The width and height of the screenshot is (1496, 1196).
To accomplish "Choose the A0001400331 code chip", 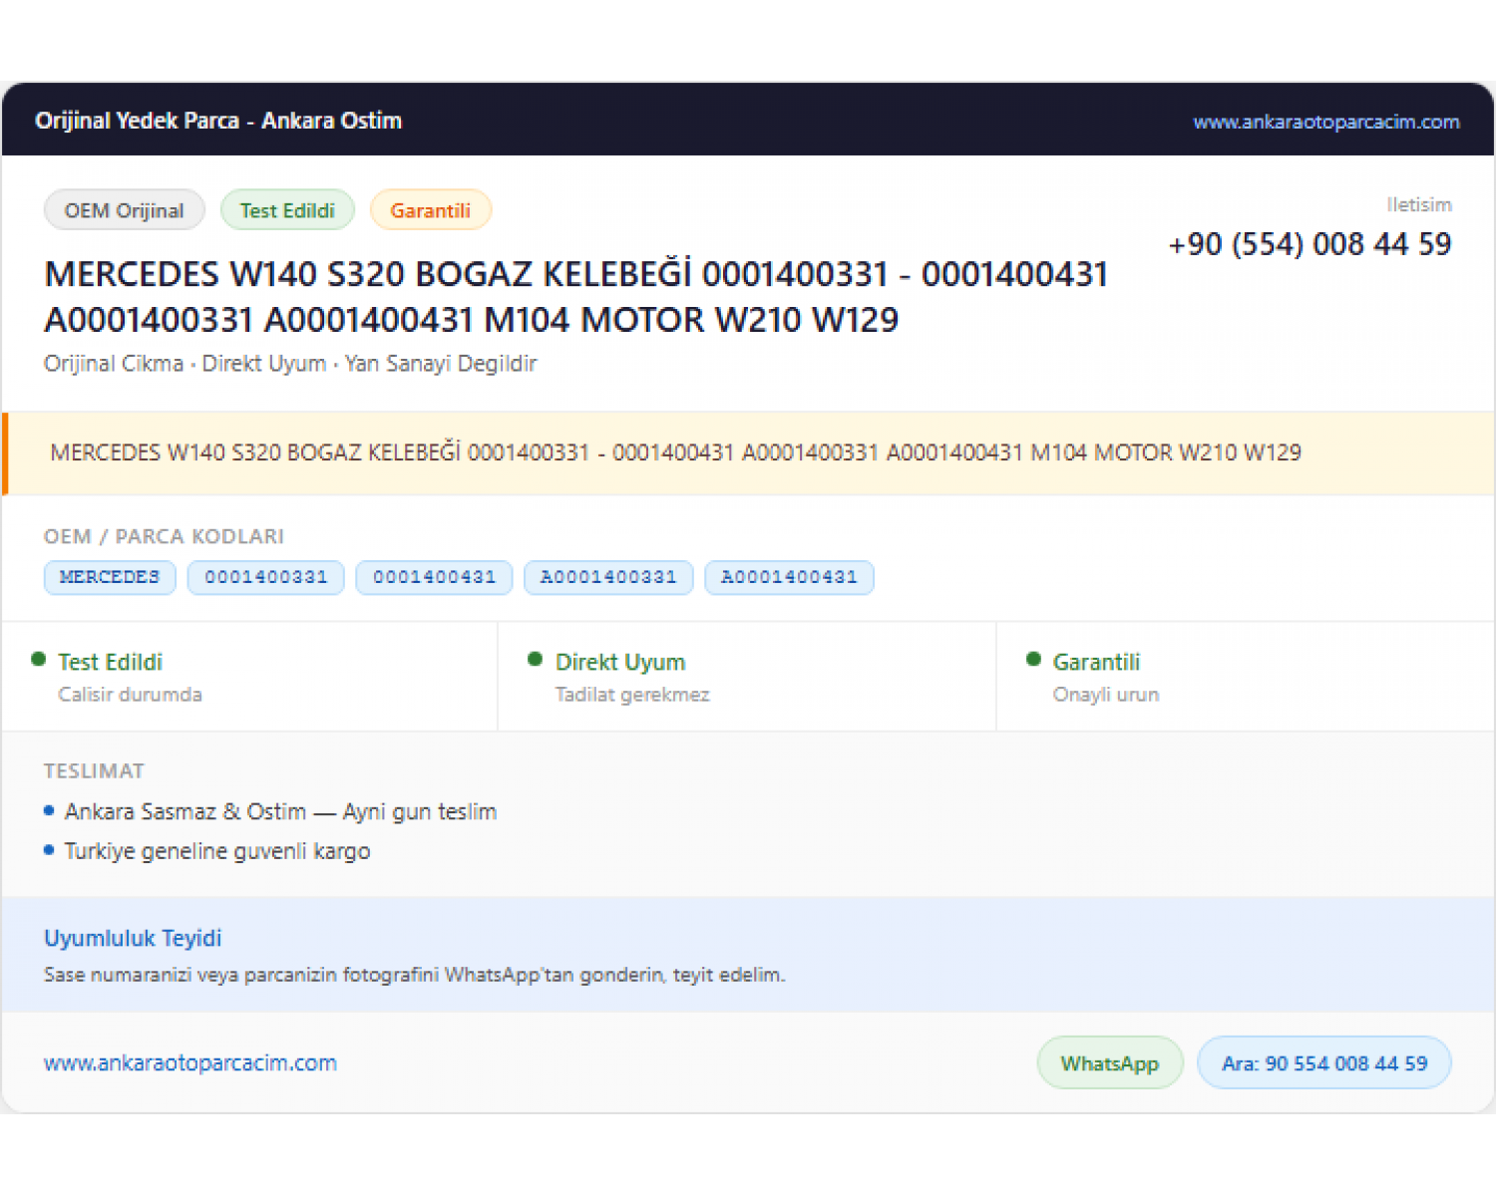I will (x=608, y=577).
